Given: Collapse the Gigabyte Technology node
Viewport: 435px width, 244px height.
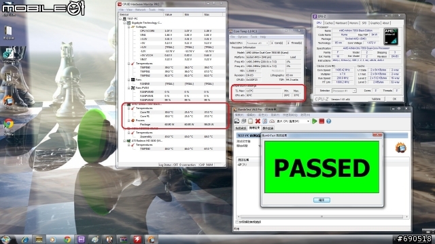Looking at the screenshot, I should click(x=124, y=22).
